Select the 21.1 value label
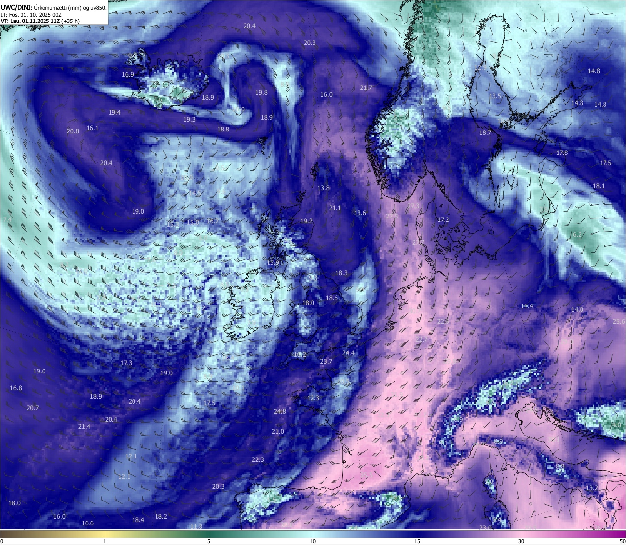This screenshot has width=626, height=545. click(x=335, y=208)
